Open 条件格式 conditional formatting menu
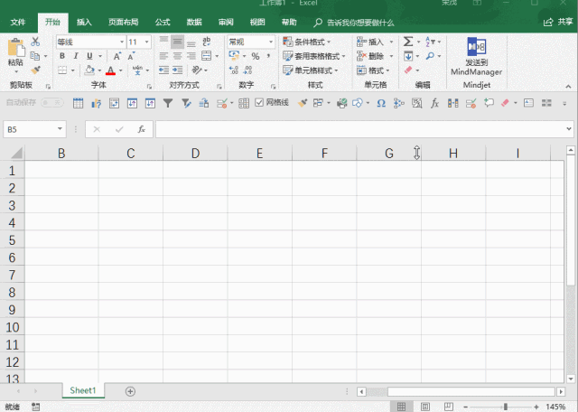The height and width of the screenshot is (412, 578). point(307,42)
